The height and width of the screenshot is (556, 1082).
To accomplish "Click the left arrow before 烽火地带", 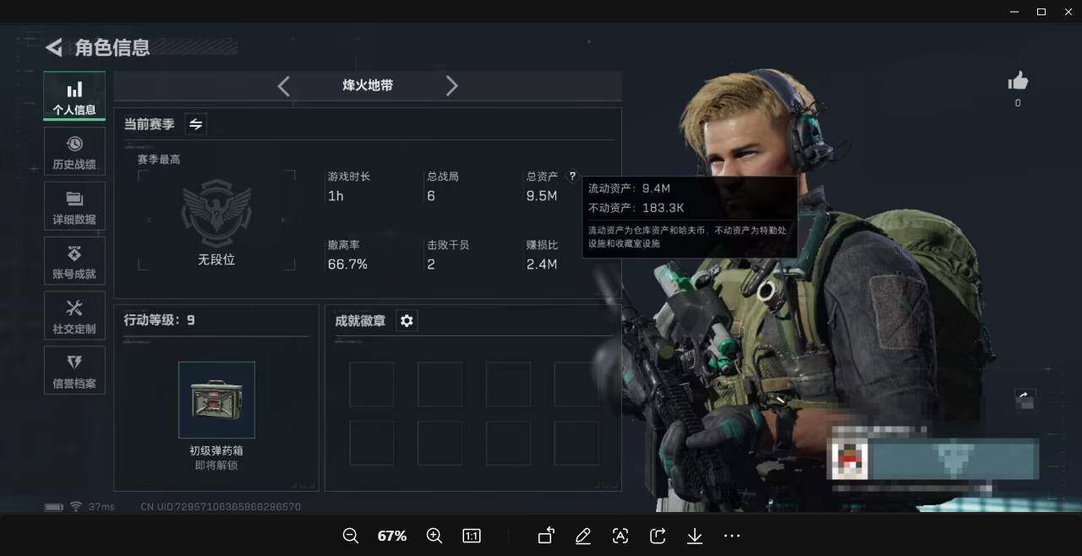I will pos(283,85).
